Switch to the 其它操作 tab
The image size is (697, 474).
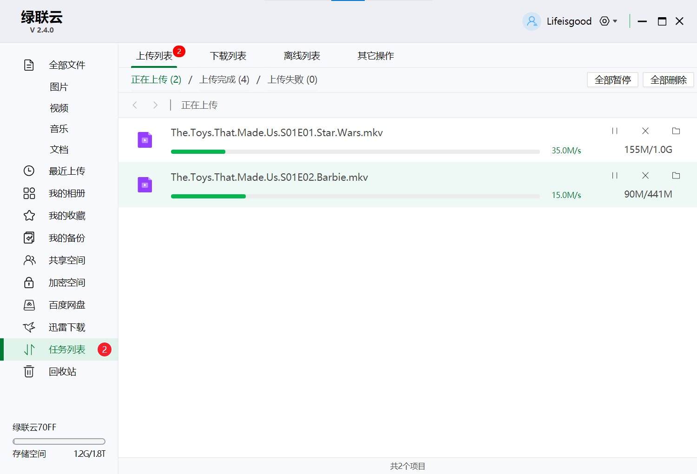coord(375,56)
